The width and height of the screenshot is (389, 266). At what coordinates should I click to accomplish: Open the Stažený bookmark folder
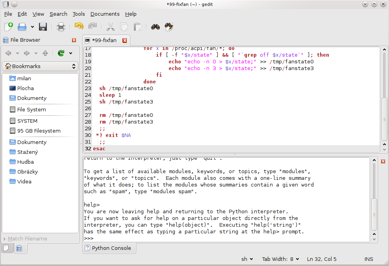27,152
